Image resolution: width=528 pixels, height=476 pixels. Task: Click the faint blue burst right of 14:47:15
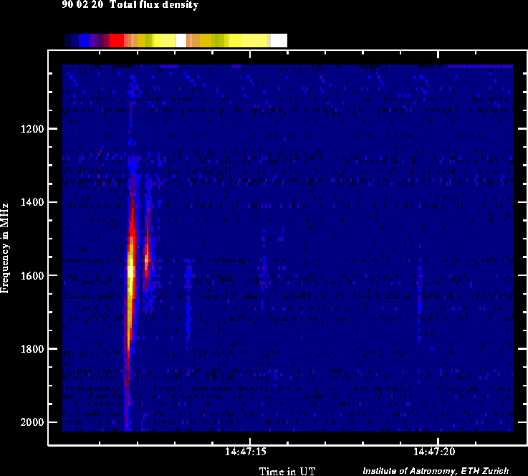tap(264, 270)
